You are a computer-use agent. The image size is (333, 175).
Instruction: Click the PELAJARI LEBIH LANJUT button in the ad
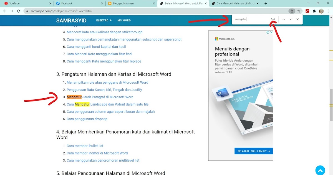tap(253, 151)
